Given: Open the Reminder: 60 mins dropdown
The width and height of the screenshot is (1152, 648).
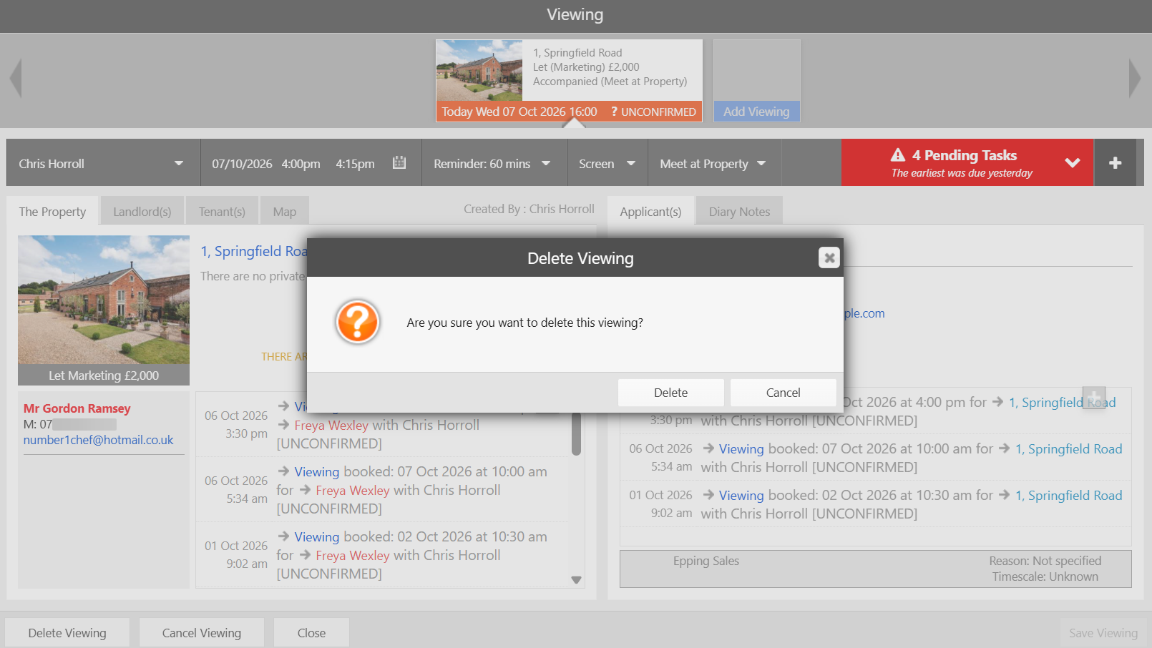Looking at the screenshot, I should (x=494, y=163).
